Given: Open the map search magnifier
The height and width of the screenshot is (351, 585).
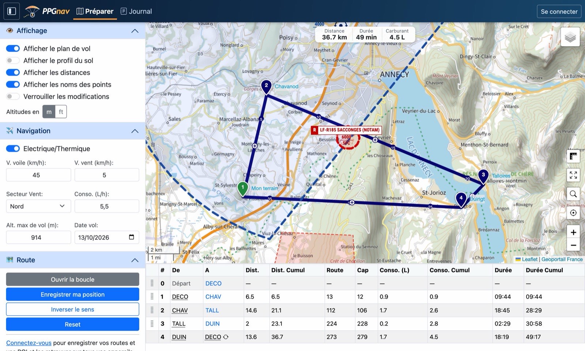Looking at the screenshot, I should (573, 194).
